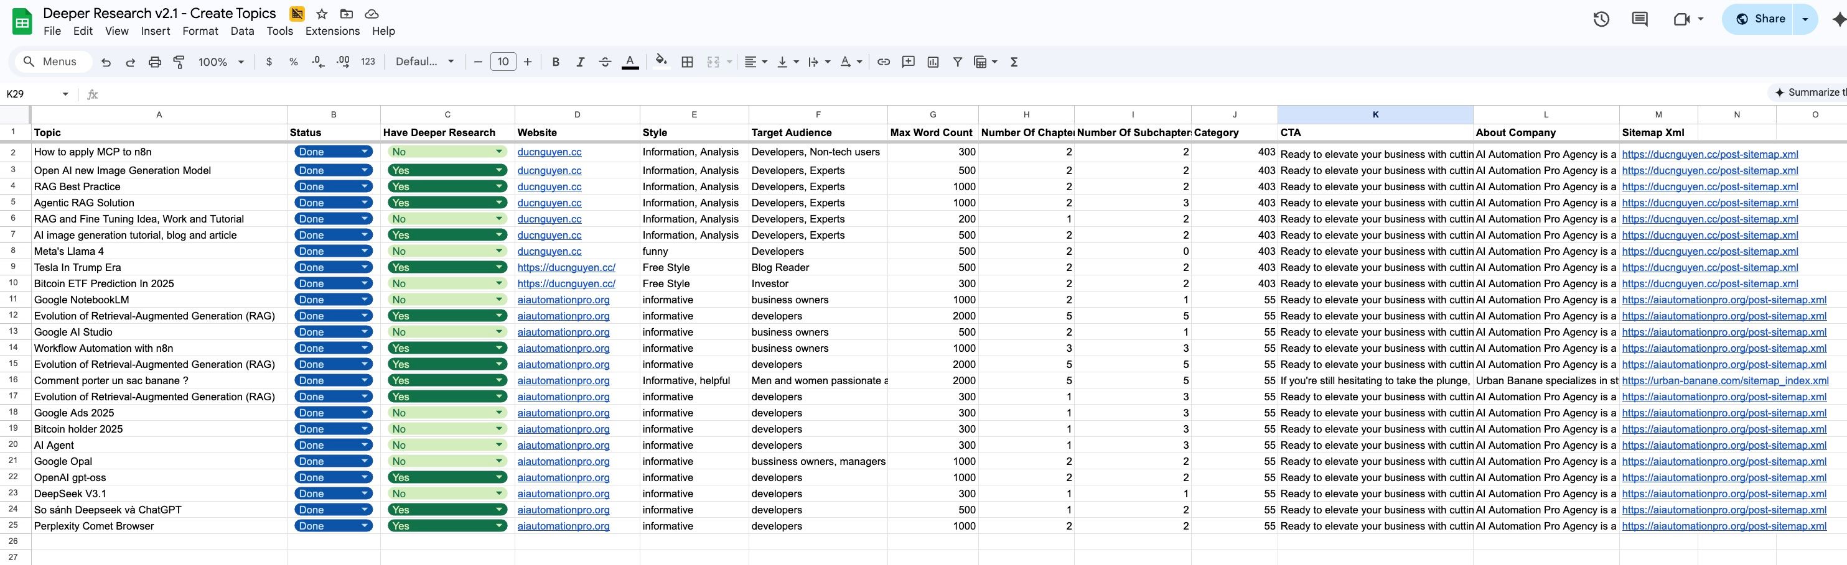Screen dimensions: 1847x565
Task: Open the Borders tool
Action: 687,62
